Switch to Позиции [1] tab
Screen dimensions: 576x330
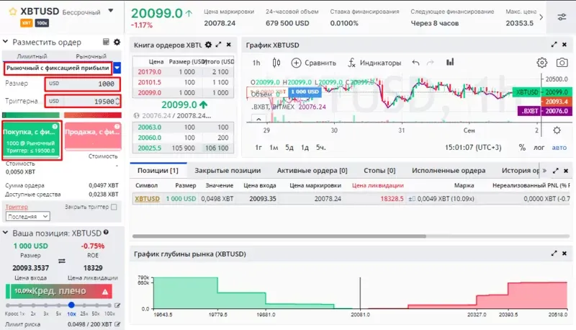pyautogui.click(x=158, y=171)
